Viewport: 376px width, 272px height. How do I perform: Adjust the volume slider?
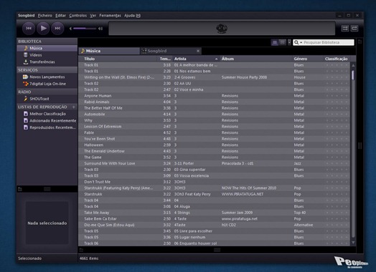point(85,29)
